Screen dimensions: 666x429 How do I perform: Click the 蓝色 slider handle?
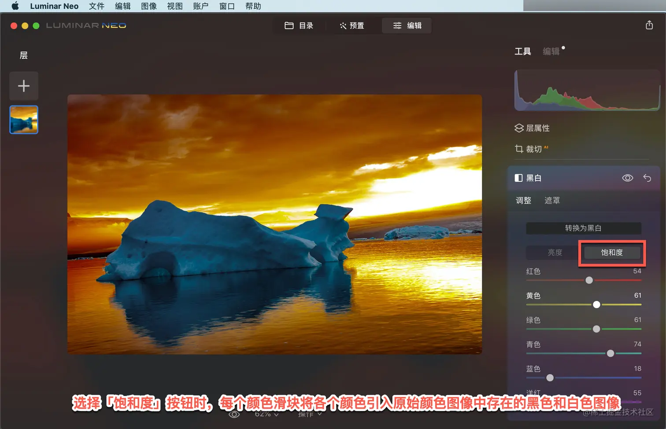[x=550, y=378]
